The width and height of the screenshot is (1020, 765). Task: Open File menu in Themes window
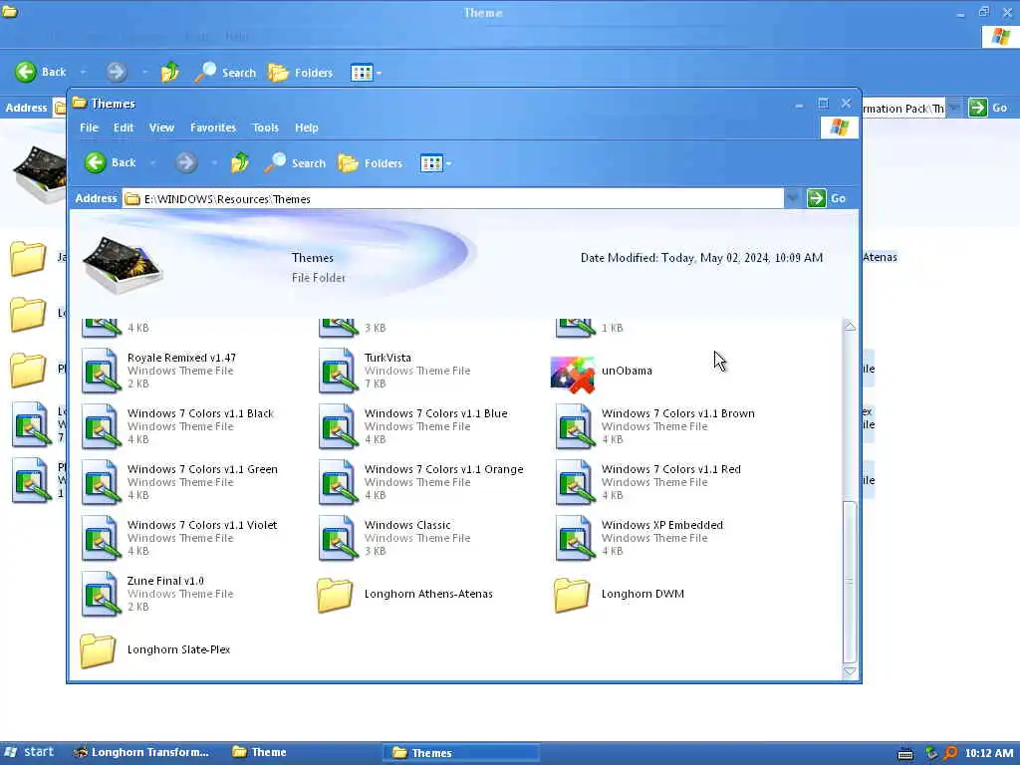(x=89, y=127)
